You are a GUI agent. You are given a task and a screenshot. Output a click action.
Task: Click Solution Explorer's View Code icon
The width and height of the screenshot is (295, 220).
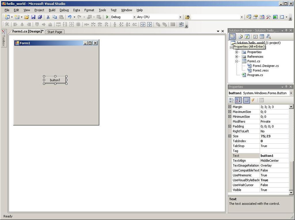(255, 37)
